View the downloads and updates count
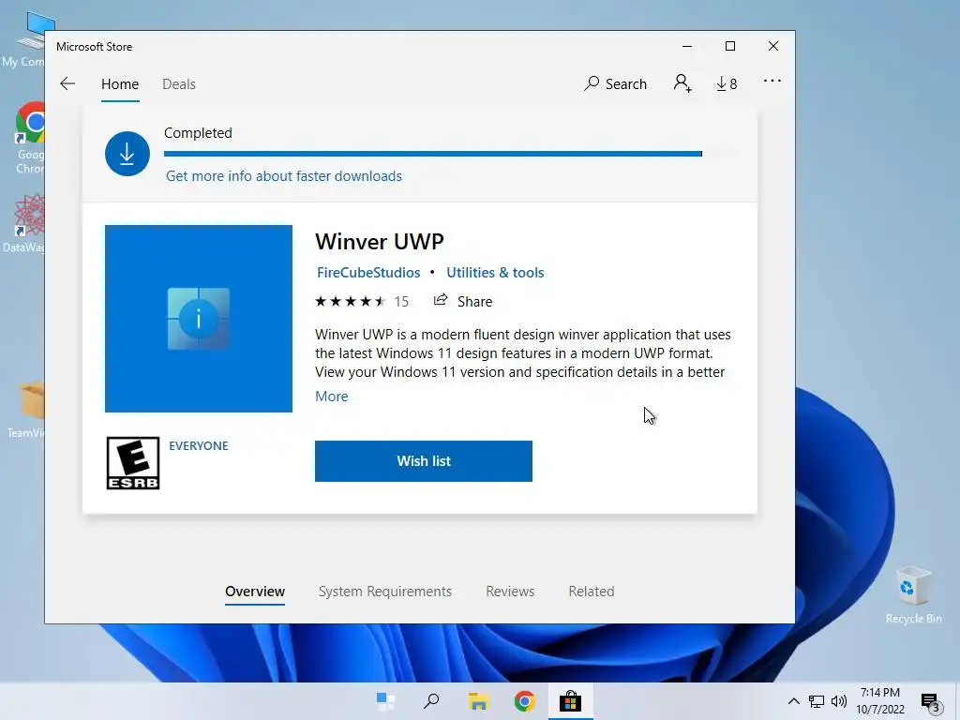The height and width of the screenshot is (720, 960). click(727, 83)
